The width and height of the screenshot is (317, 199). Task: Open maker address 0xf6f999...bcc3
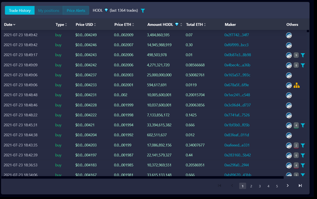pyautogui.click(x=236, y=45)
